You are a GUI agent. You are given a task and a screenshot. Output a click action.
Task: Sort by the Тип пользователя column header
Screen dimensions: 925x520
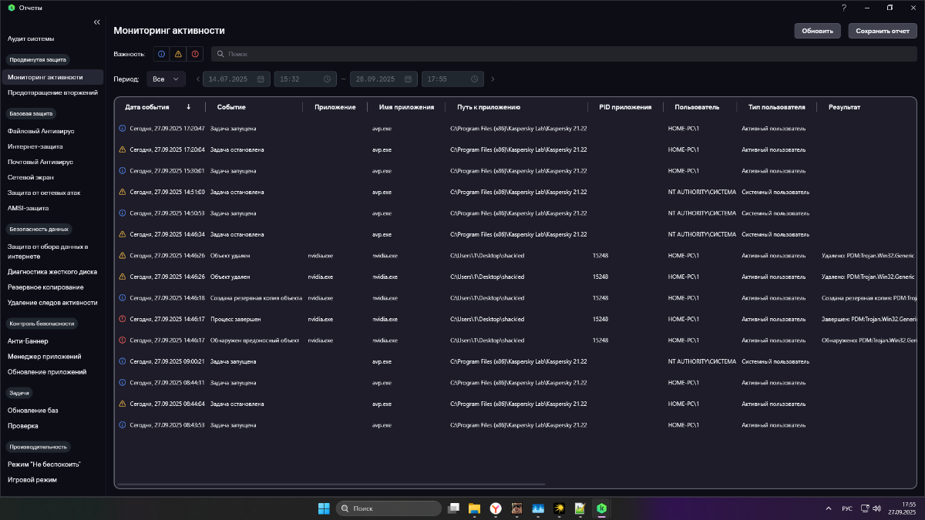776,107
